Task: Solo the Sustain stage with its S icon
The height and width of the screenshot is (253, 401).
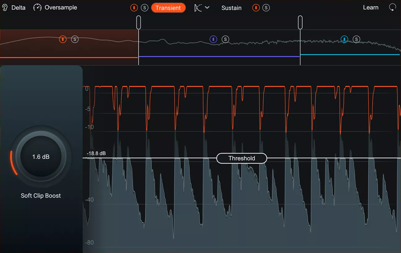Action: click(x=266, y=8)
